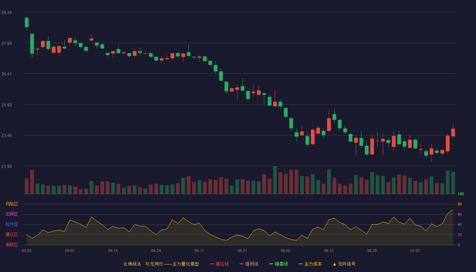The width and height of the screenshot is (476, 272).
Task: Toggle the 强弱线 legend item
Action: coord(249,264)
